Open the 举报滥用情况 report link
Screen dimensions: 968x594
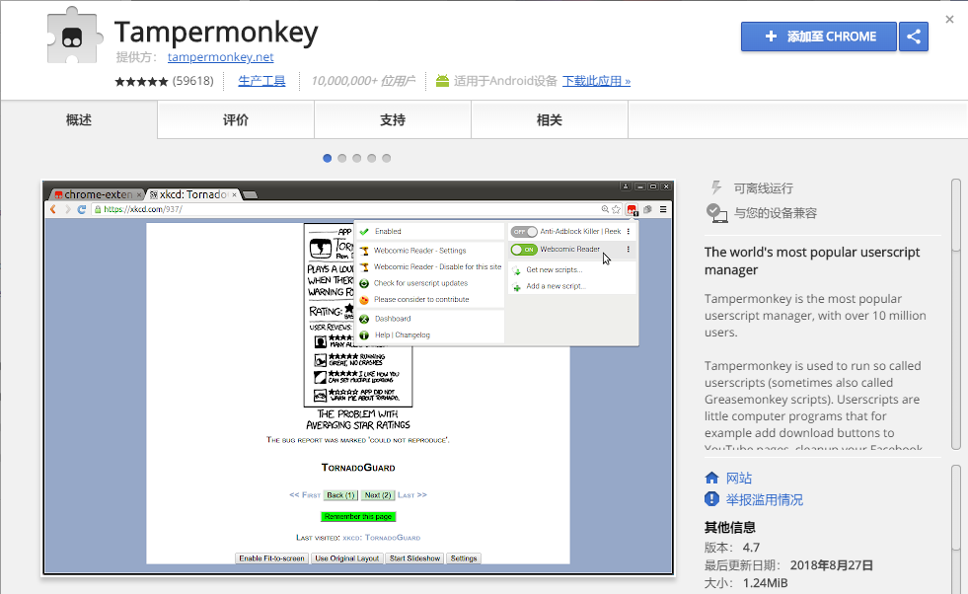pyautogui.click(x=765, y=499)
